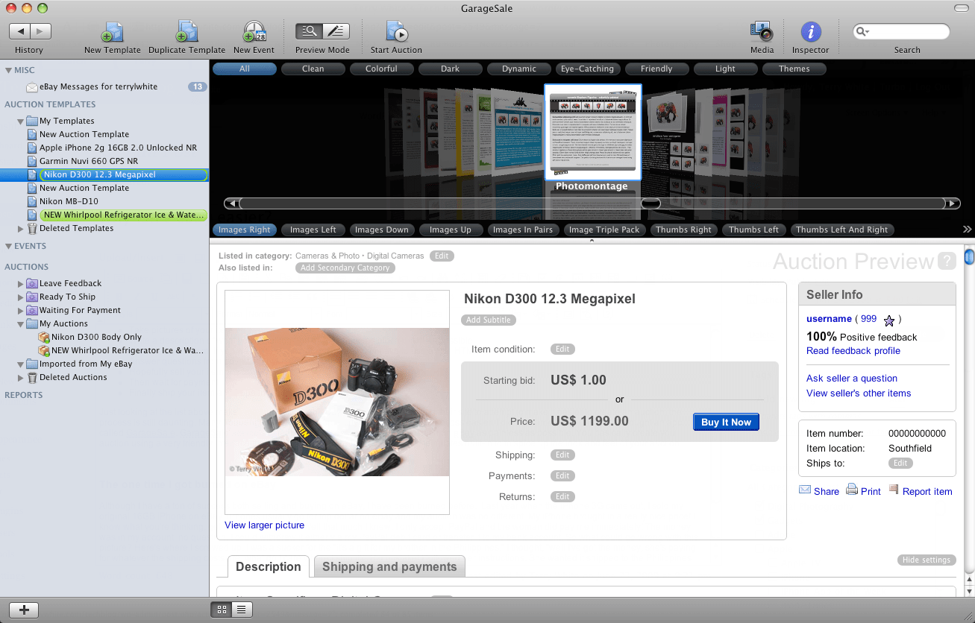Filter themes by Colorful

click(x=382, y=69)
